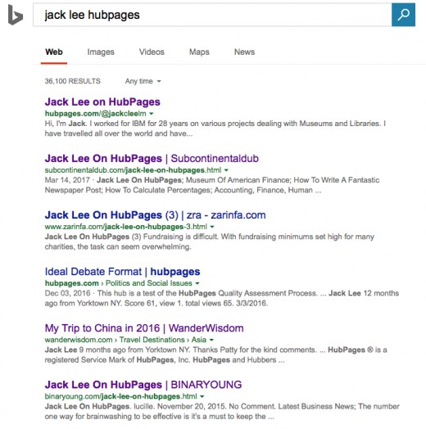Open the 'zra - zarinfa.com' result
The image size is (426, 429).
point(155,215)
